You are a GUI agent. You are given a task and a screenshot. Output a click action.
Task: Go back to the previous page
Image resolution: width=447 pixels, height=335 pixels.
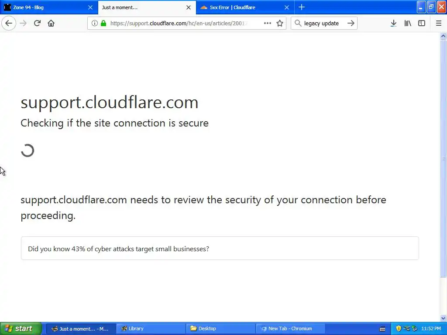coord(9,23)
